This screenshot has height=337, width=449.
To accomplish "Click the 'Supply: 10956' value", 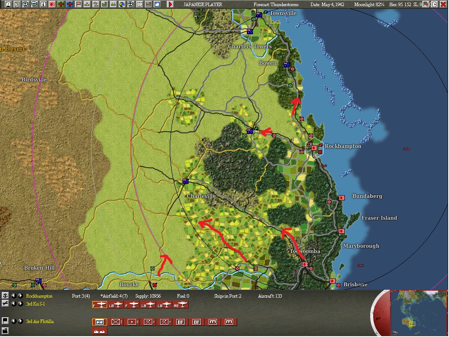I will pyautogui.click(x=148, y=296).
